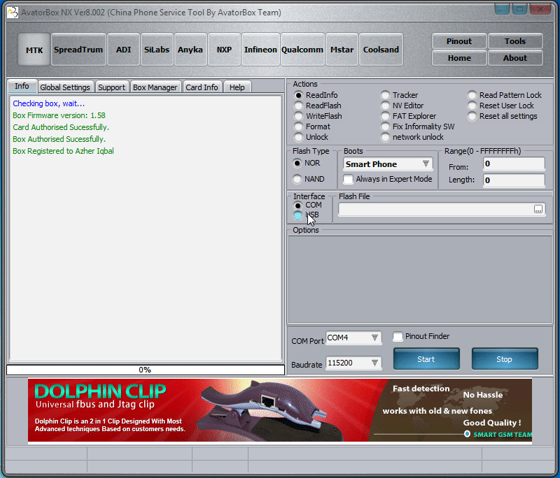Maximize the AvatorBox window
The width and height of the screenshot is (560, 478).
point(519,10)
